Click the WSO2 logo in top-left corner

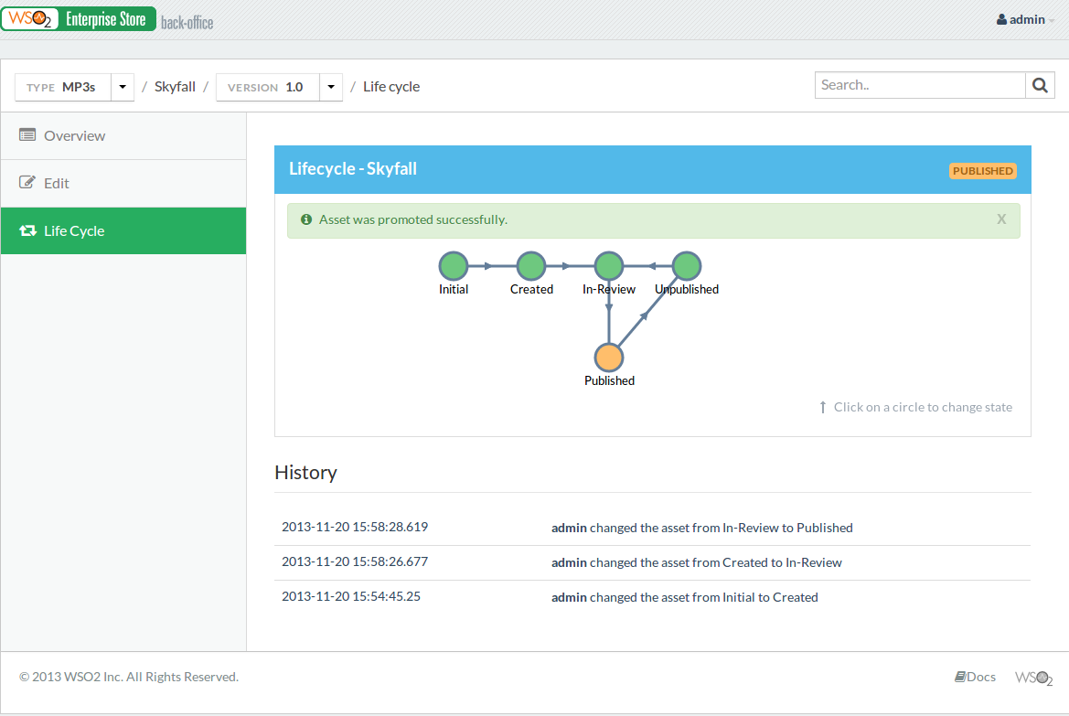pyautogui.click(x=30, y=17)
